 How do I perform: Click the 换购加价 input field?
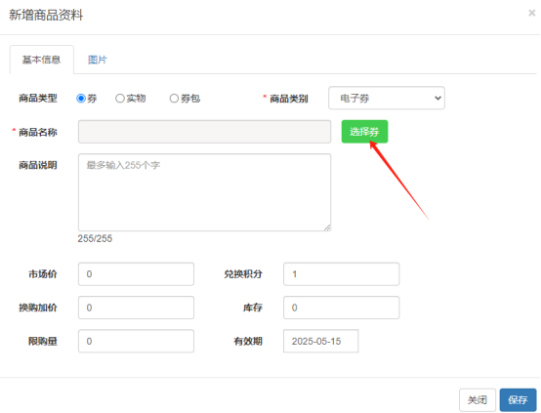(136, 308)
